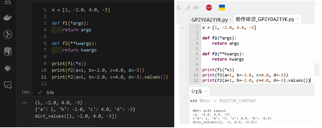The image size is (322, 128).
Task: Click VS Code output dict_values([1, -2.0, 4.0, -3])
Action: coord(76,116)
